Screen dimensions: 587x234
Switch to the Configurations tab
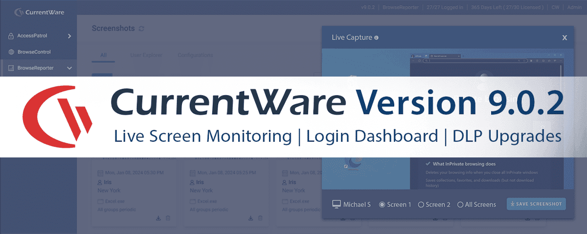195,55
